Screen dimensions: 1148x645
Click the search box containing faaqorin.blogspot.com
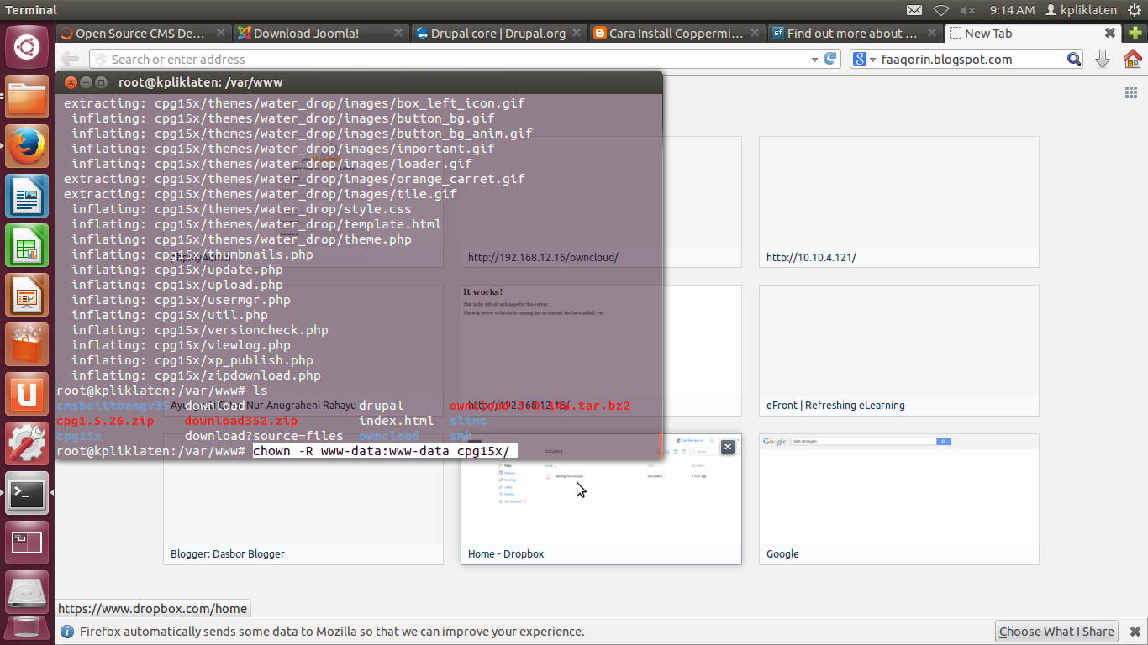click(966, 59)
